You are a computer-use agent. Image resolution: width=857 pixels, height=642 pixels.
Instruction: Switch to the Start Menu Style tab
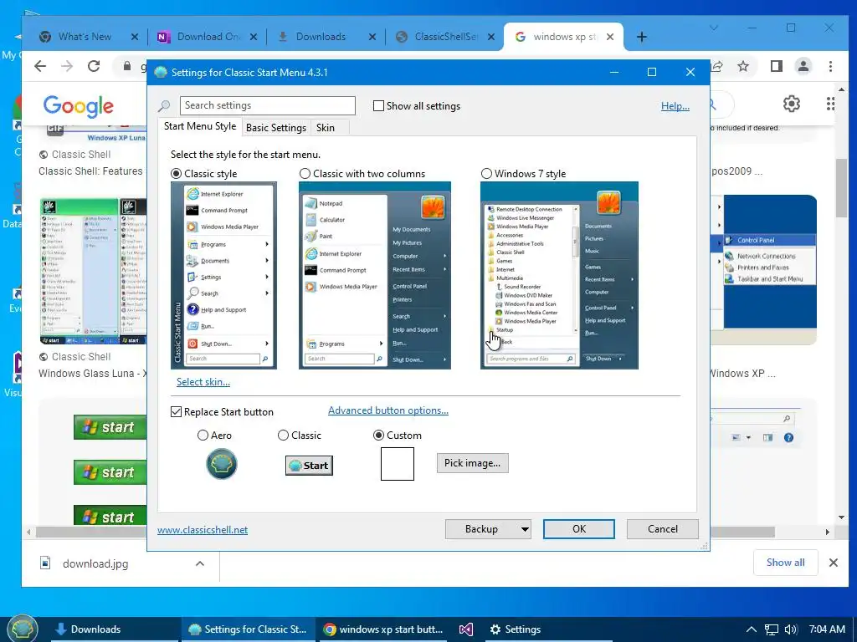pos(200,127)
